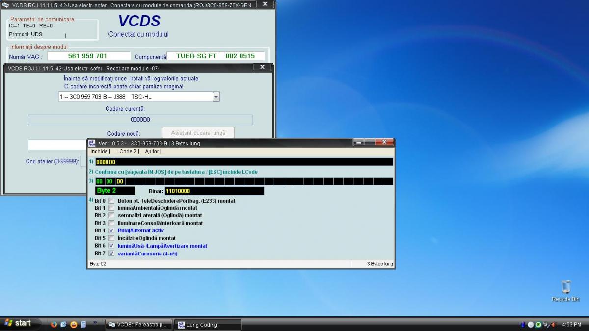Viewport: 589px width, 331px height.
Task: Open the Inchide menu in LCode
Action: tap(100, 151)
